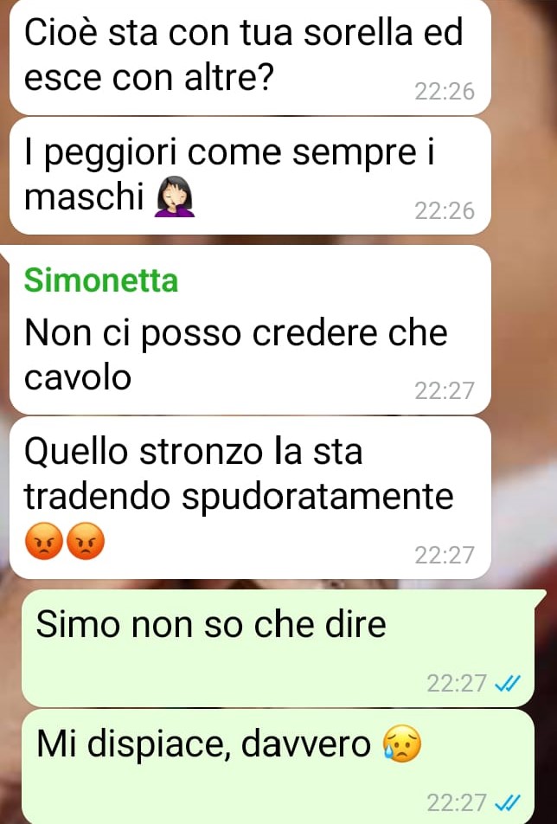Tap the facepalm emoji after 'maschi'
The image size is (557, 824).
click(174, 197)
